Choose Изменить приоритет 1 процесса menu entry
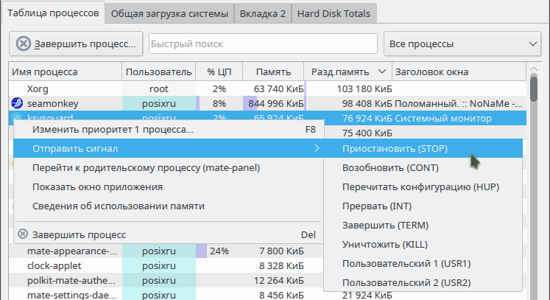 coord(169,130)
